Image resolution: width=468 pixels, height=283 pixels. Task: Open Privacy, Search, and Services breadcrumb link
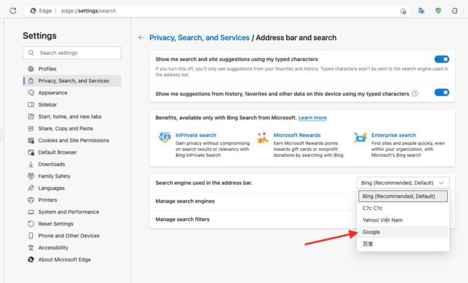tap(199, 38)
